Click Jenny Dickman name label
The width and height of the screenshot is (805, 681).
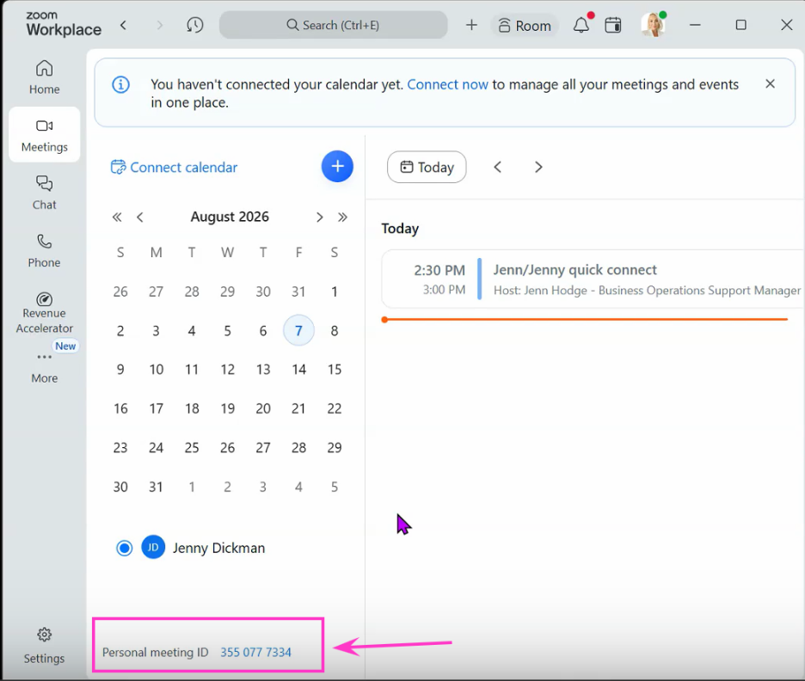coord(218,548)
